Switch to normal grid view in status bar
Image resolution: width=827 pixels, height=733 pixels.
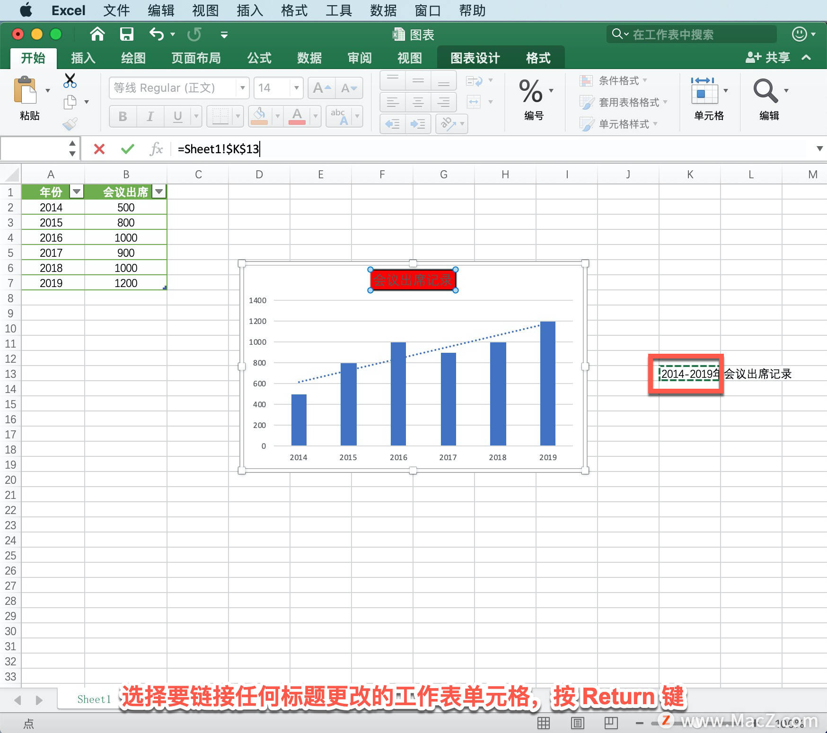pyautogui.click(x=544, y=723)
